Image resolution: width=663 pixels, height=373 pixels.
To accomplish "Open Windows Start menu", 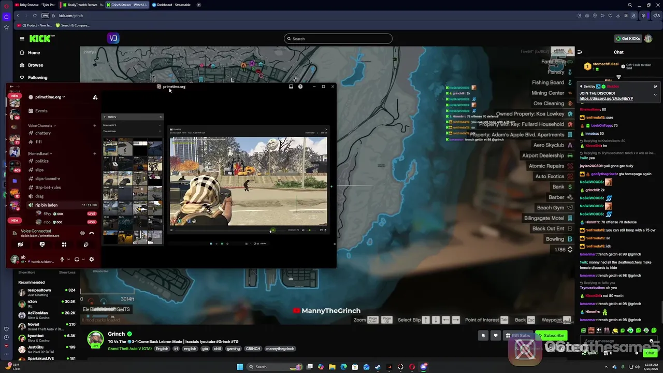I will (240, 367).
